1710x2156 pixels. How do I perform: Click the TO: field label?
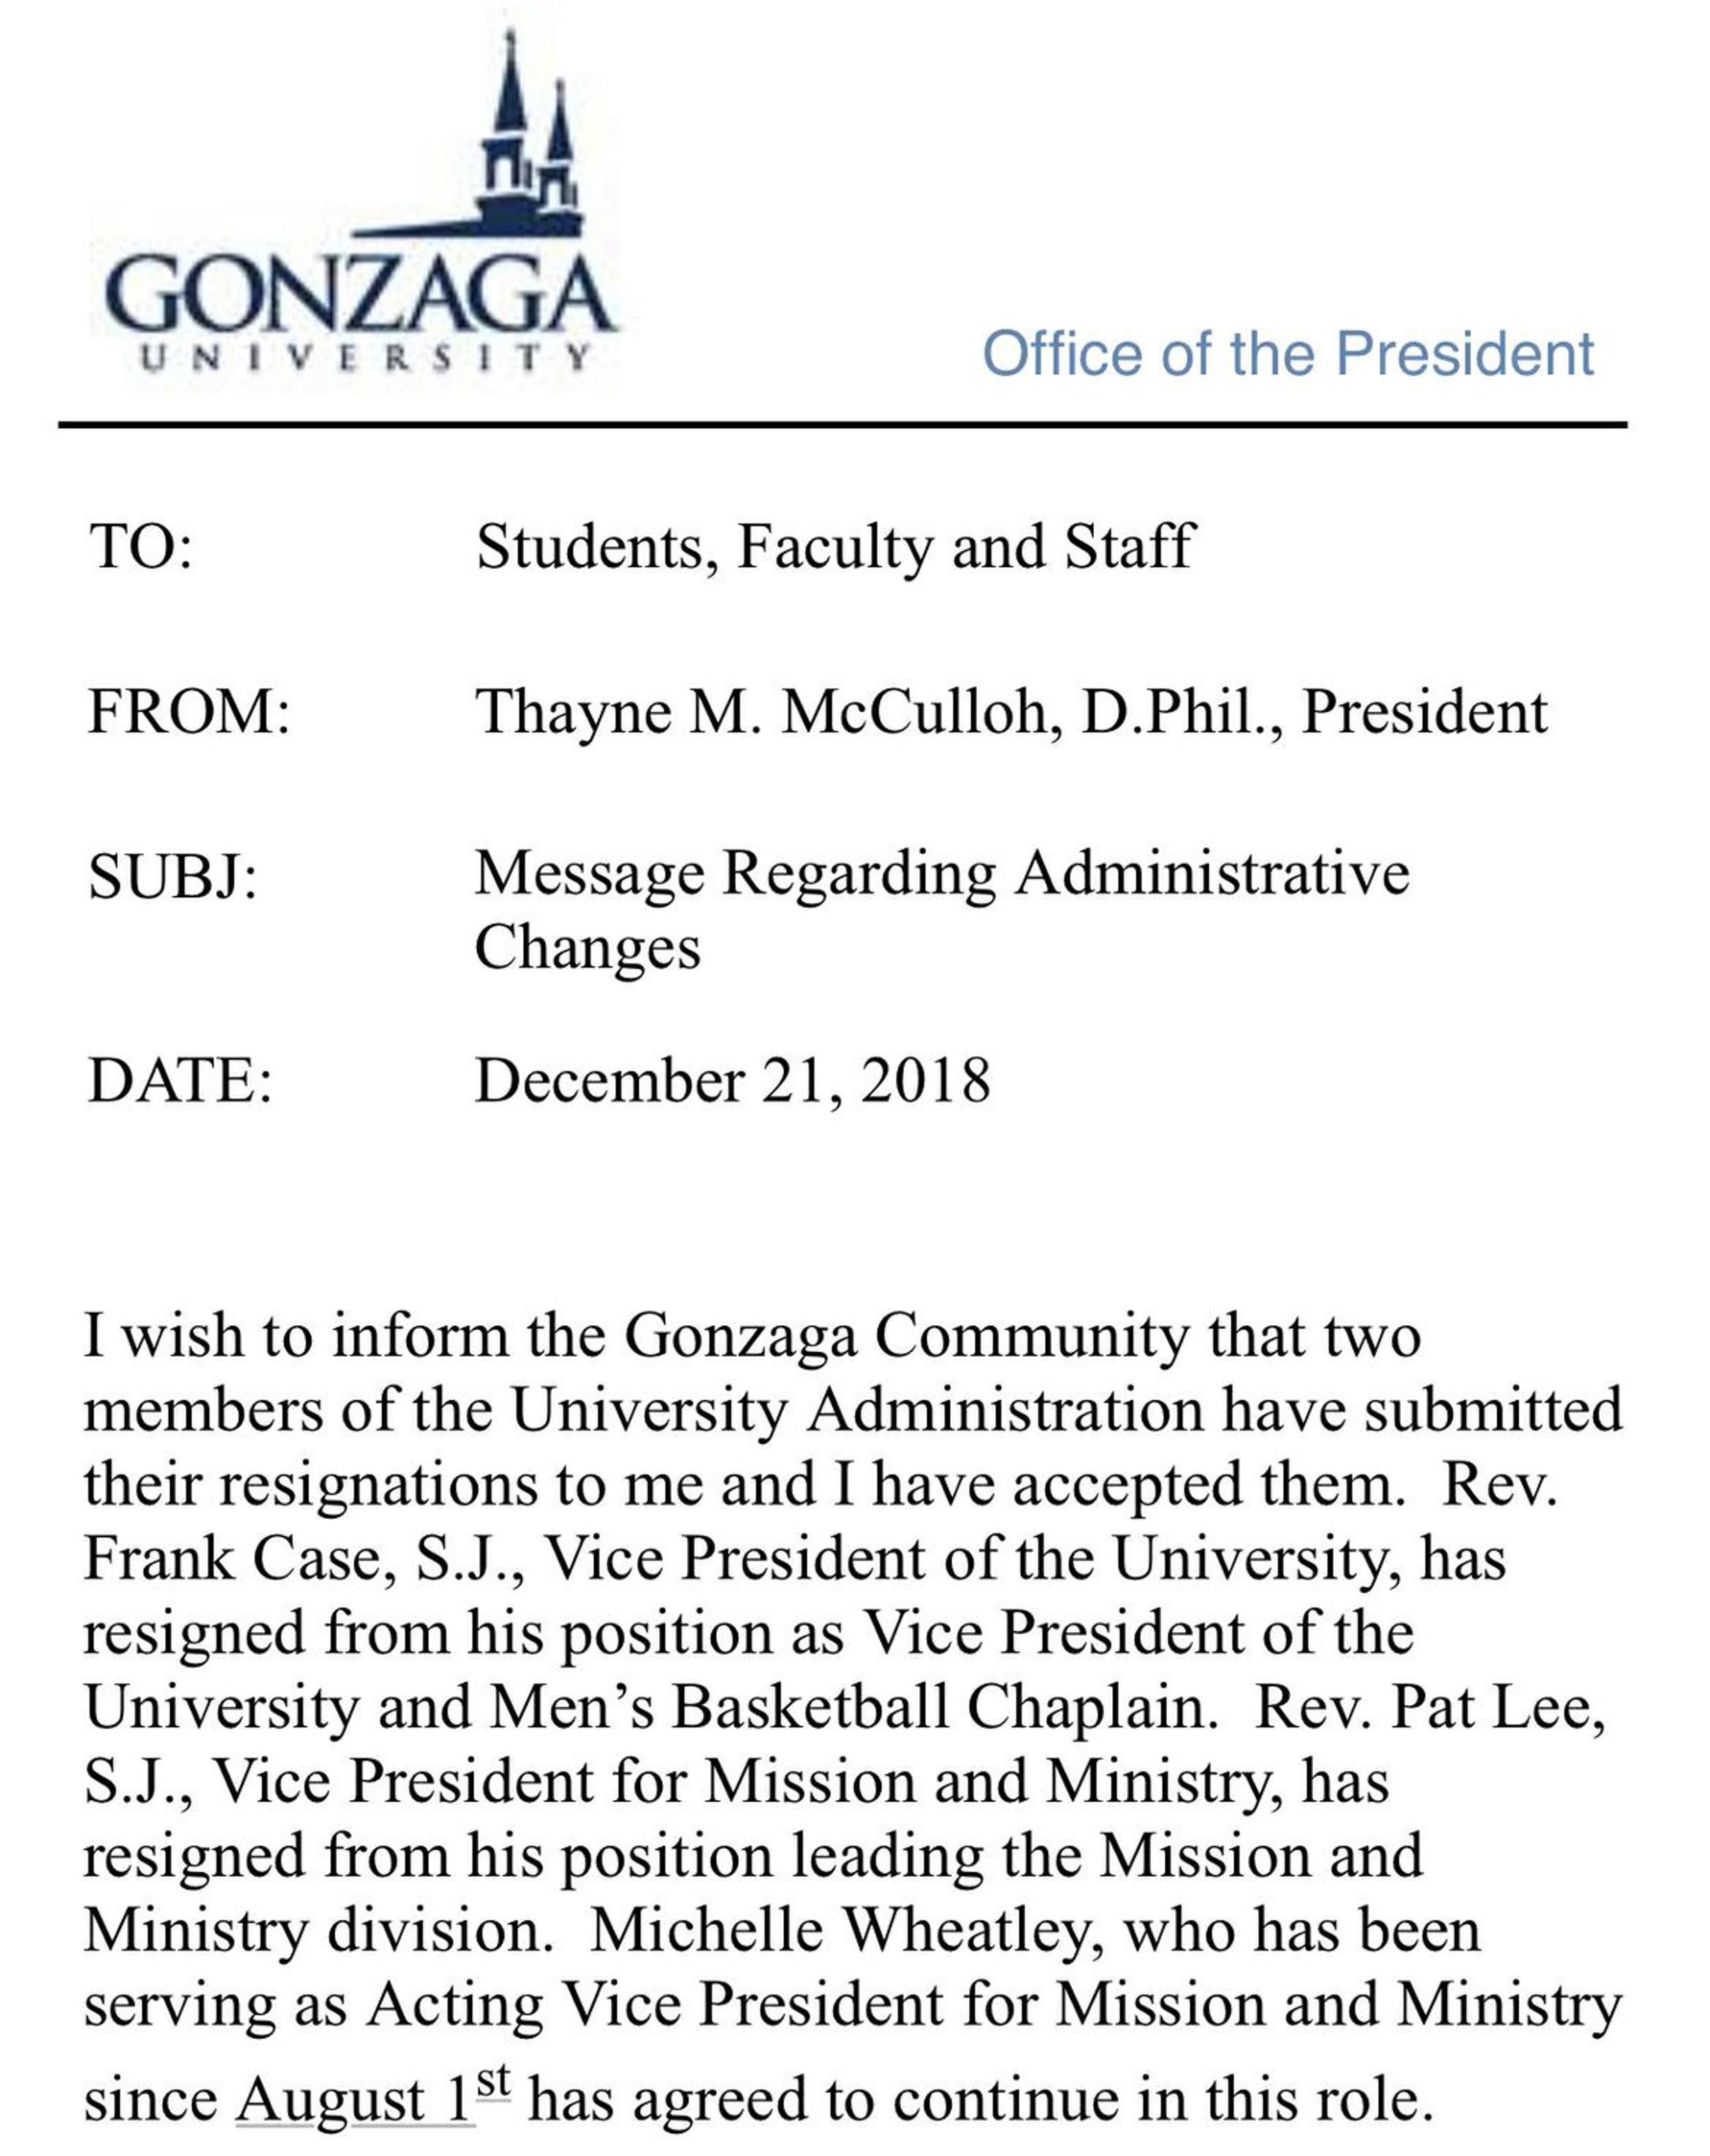(140, 547)
